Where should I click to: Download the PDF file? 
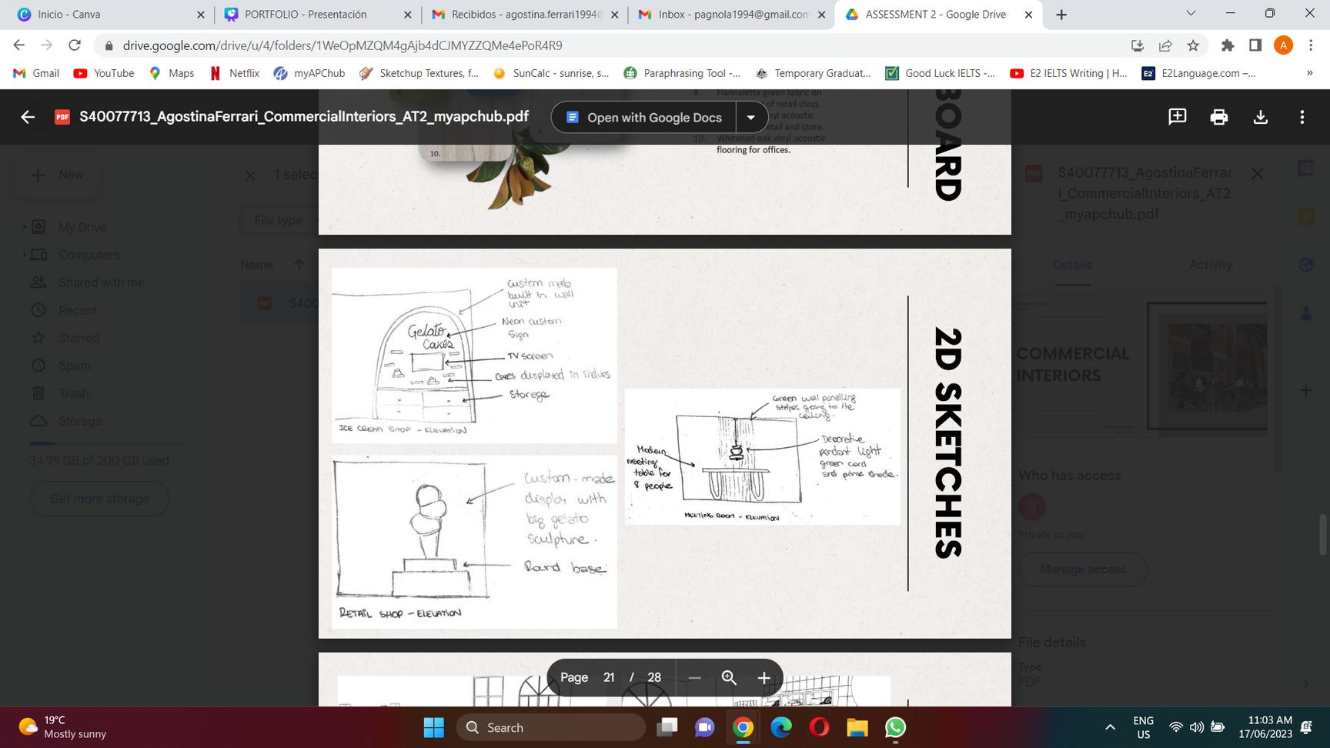click(x=1260, y=117)
